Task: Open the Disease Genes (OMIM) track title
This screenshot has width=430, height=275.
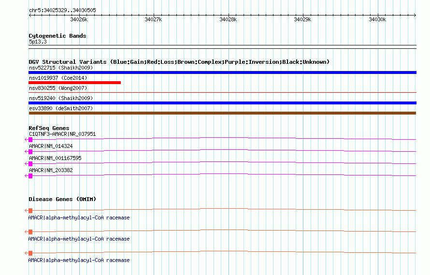Action: (x=62, y=199)
